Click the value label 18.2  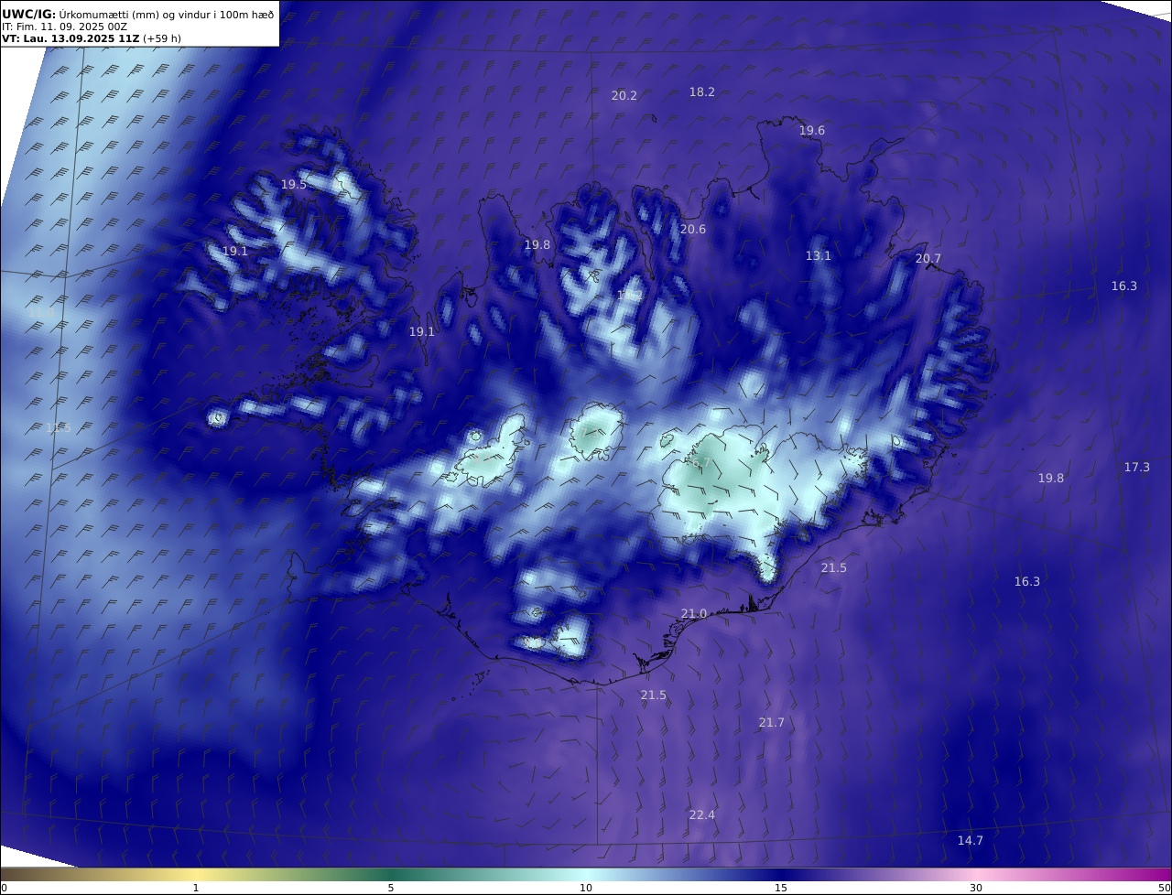coord(702,92)
